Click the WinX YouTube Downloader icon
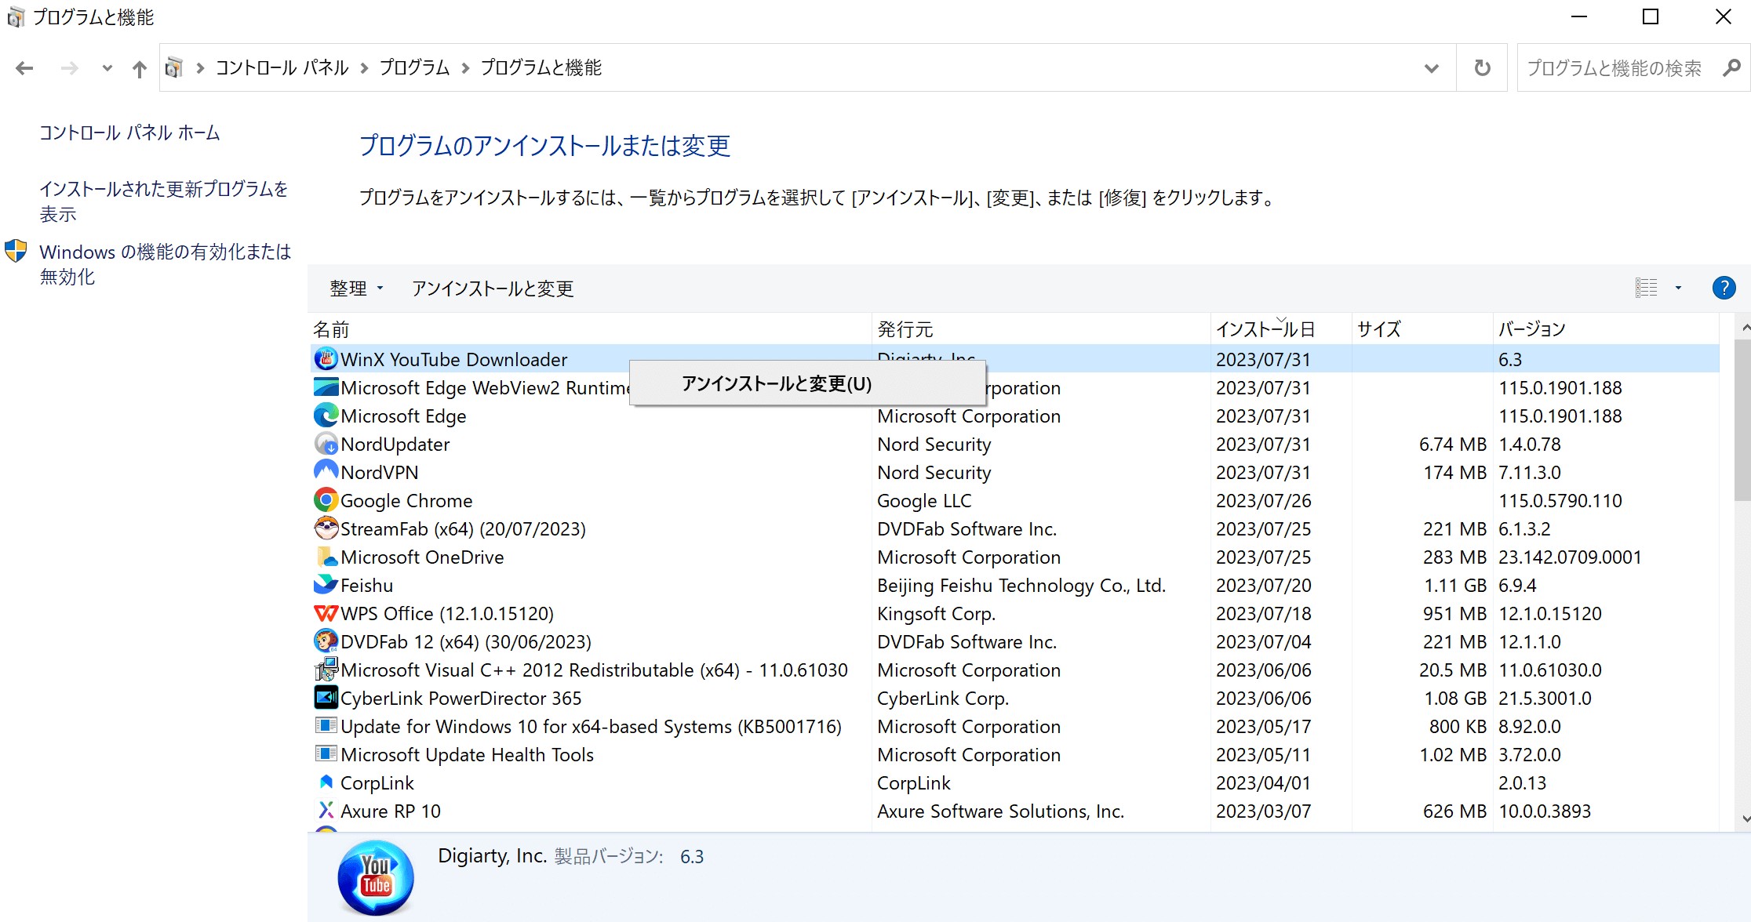Viewport: 1751px width, 922px height. pyautogui.click(x=326, y=359)
